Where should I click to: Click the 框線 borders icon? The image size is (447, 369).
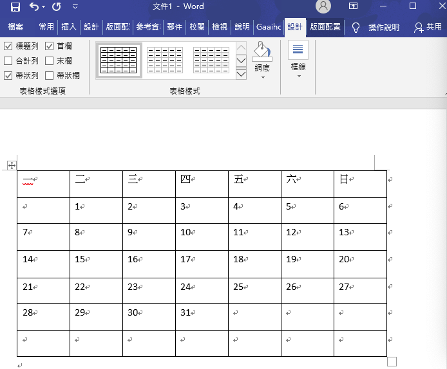tap(298, 50)
